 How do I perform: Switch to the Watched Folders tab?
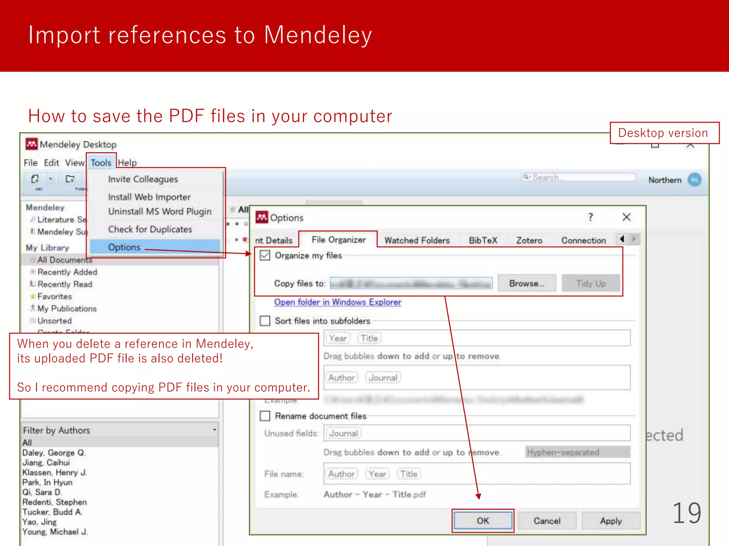coord(417,240)
